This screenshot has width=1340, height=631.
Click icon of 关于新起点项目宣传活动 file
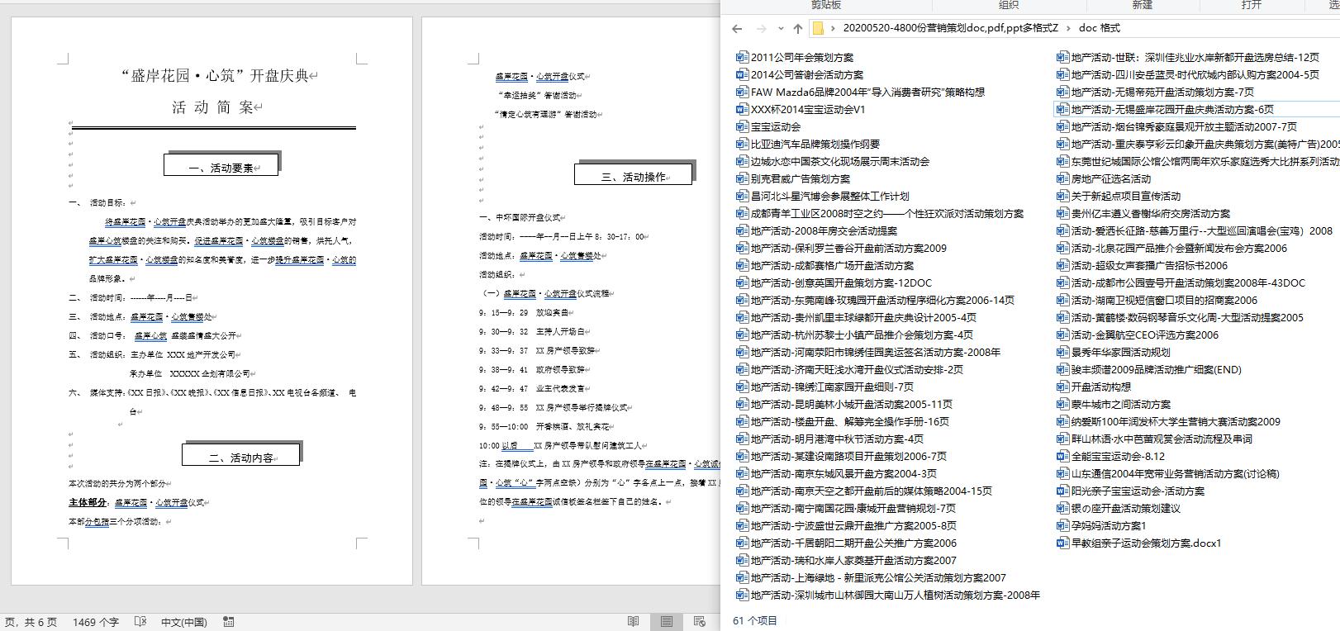point(1063,196)
